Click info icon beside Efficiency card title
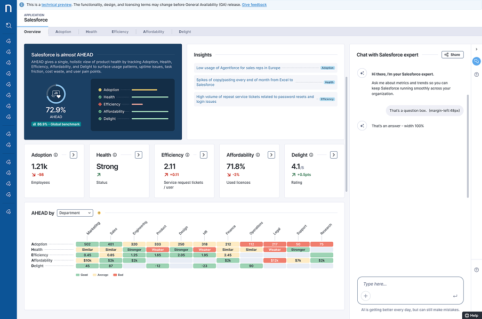This screenshot has height=319, width=482. point(187,155)
